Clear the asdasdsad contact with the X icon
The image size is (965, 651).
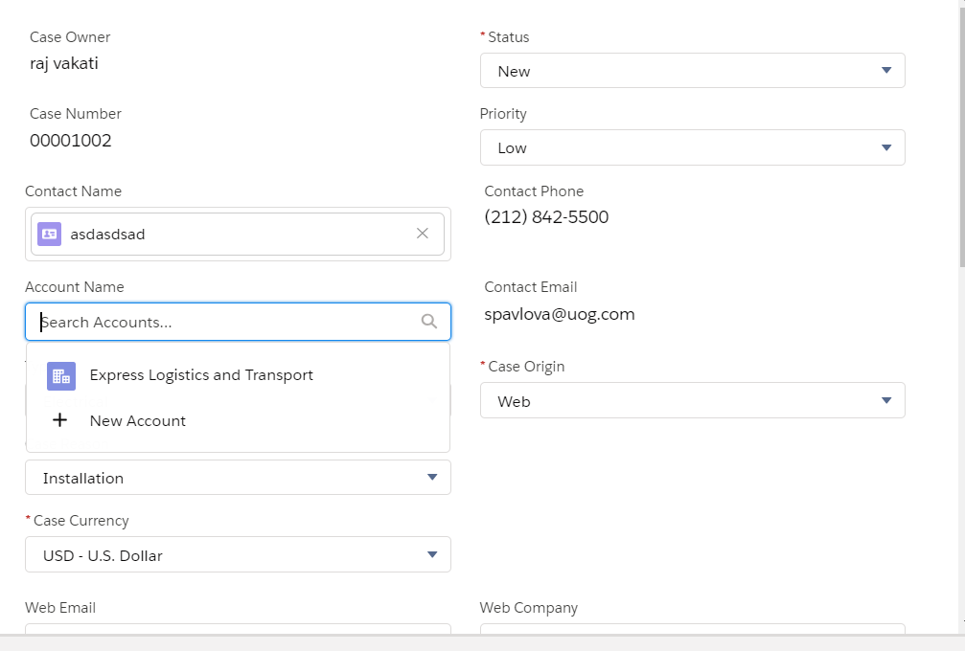coord(422,234)
